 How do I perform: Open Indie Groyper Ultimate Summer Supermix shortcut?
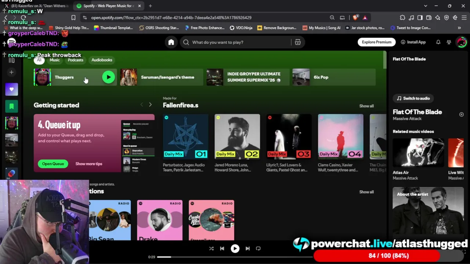(247, 77)
